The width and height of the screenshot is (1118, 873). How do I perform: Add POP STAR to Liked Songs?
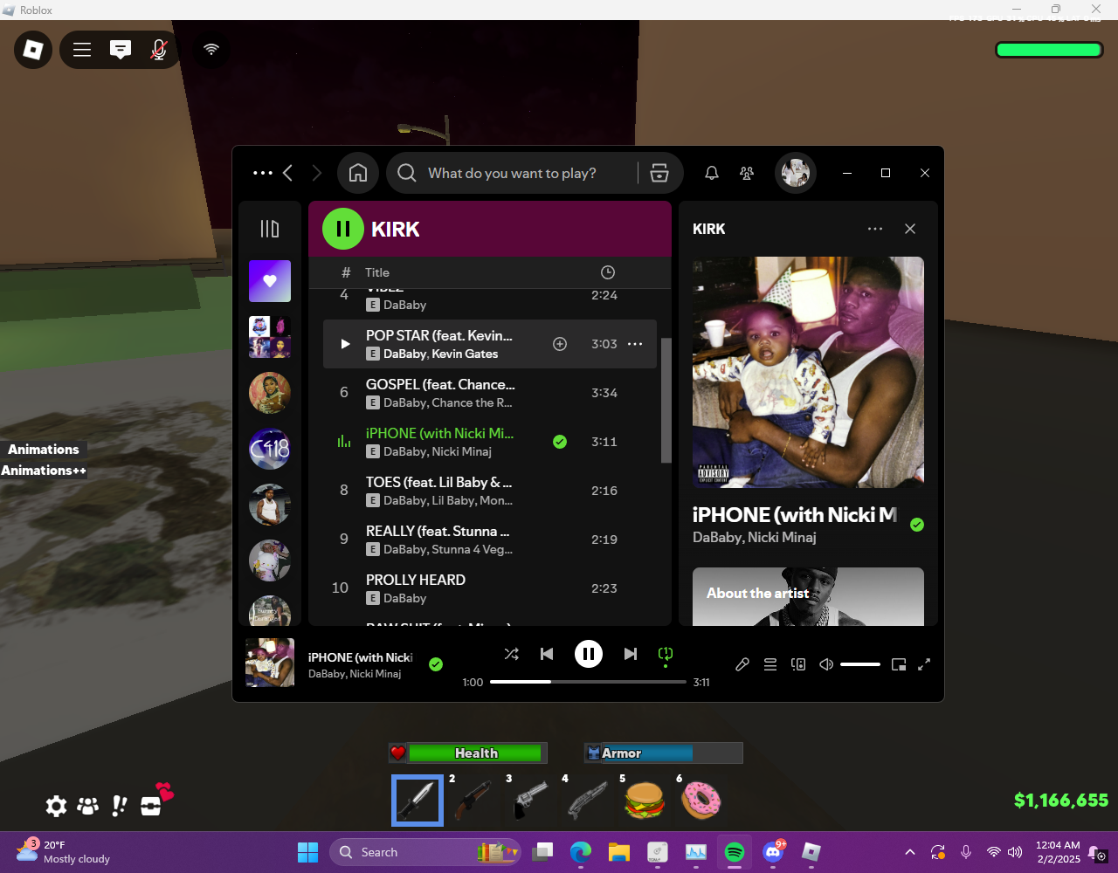pos(560,344)
